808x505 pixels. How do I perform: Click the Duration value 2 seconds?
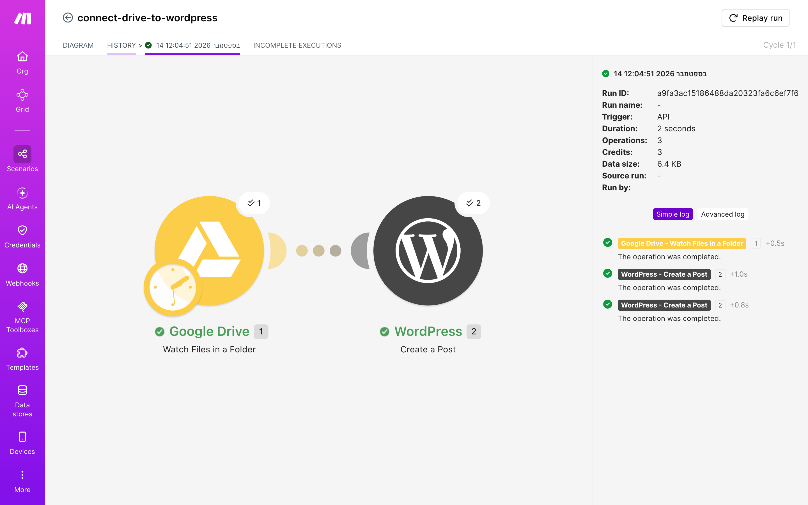click(676, 128)
